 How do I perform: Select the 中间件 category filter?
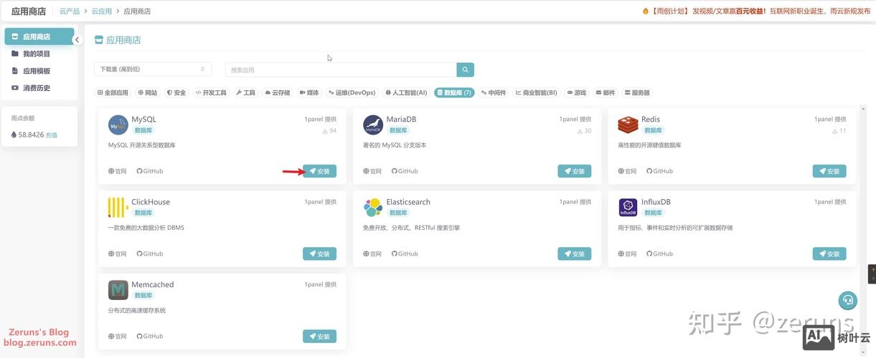tap(494, 92)
